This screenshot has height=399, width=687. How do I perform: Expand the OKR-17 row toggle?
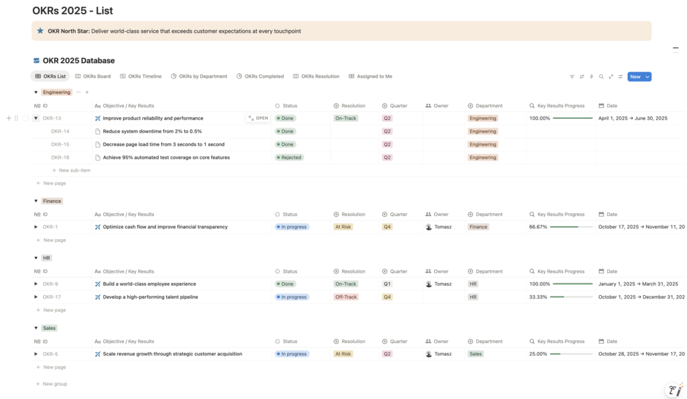tap(36, 297)
